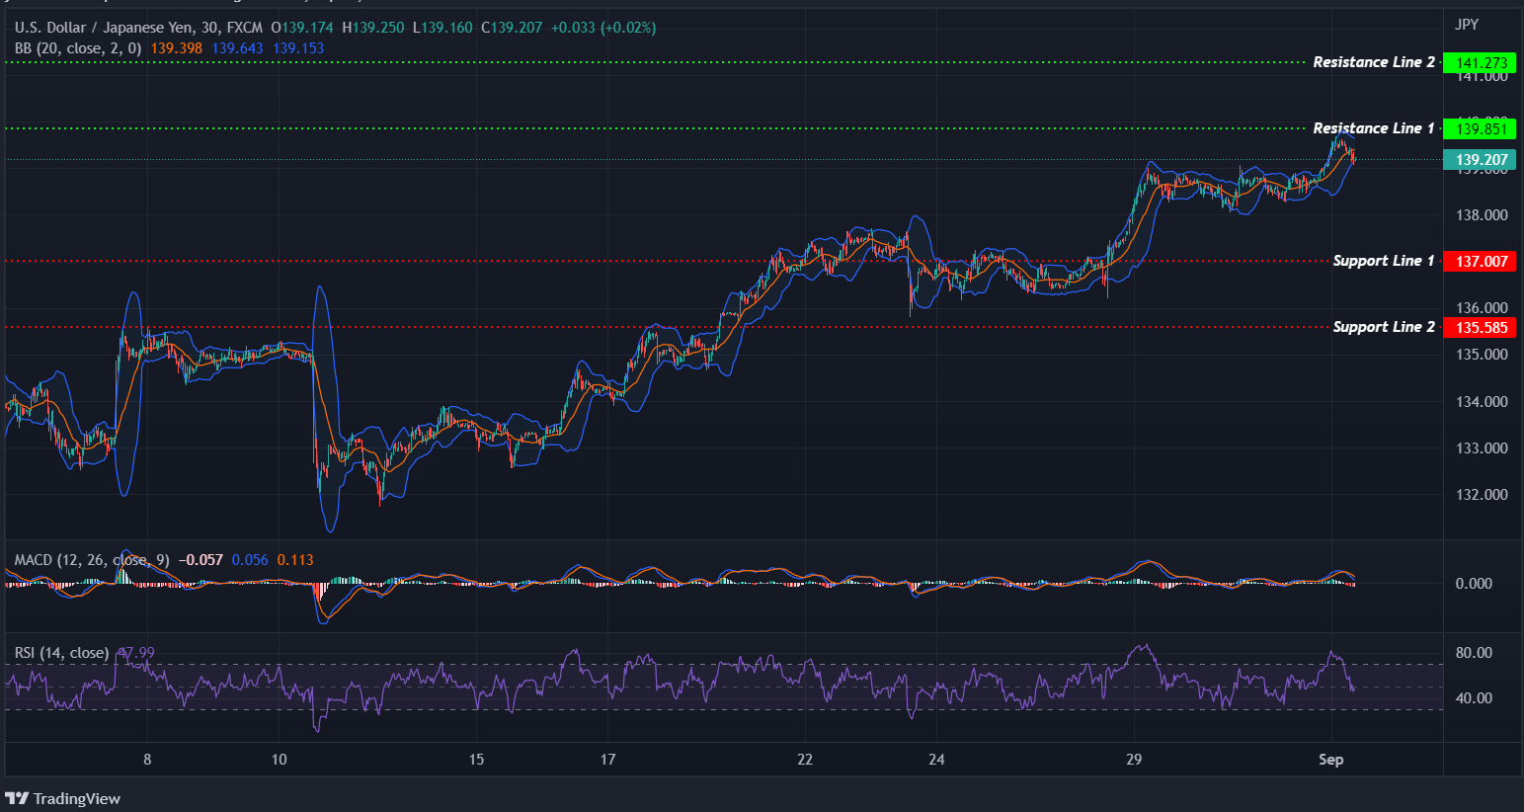Screen dimensions: 1524x812
Task: Select the Resistance Line 2 label
Action: pos(1374,61)
